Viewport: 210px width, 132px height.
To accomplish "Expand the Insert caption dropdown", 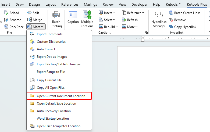I will point(107,13).
